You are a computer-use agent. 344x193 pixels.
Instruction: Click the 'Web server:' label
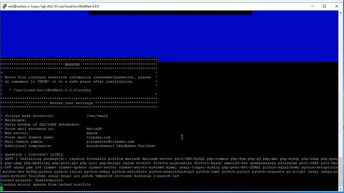point(17,133)
